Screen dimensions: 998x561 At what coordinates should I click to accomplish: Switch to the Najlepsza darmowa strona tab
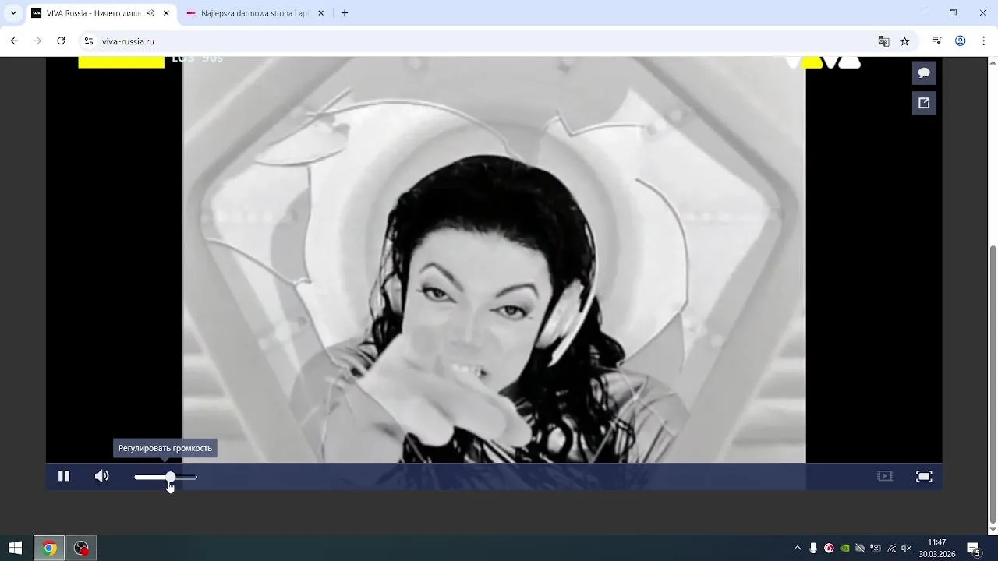click(x=255, y=13)
